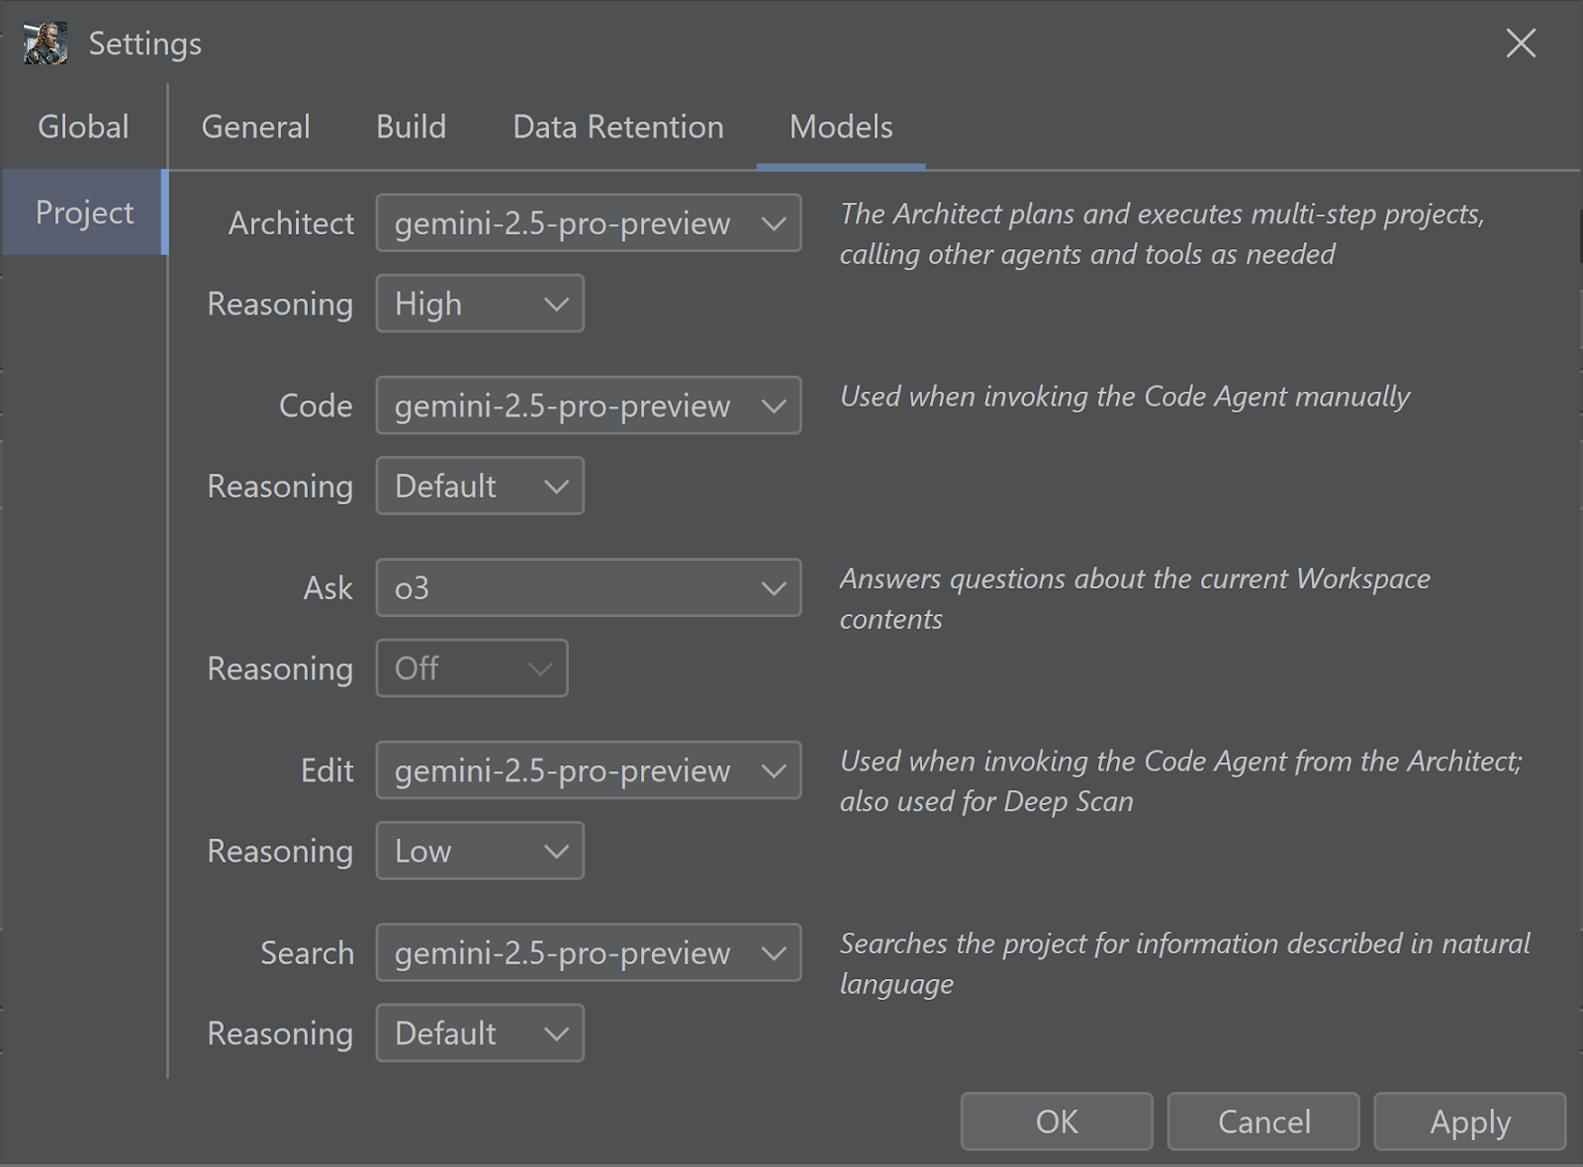
Task: Close the Settings dialog
Action: pos(1521,44)
